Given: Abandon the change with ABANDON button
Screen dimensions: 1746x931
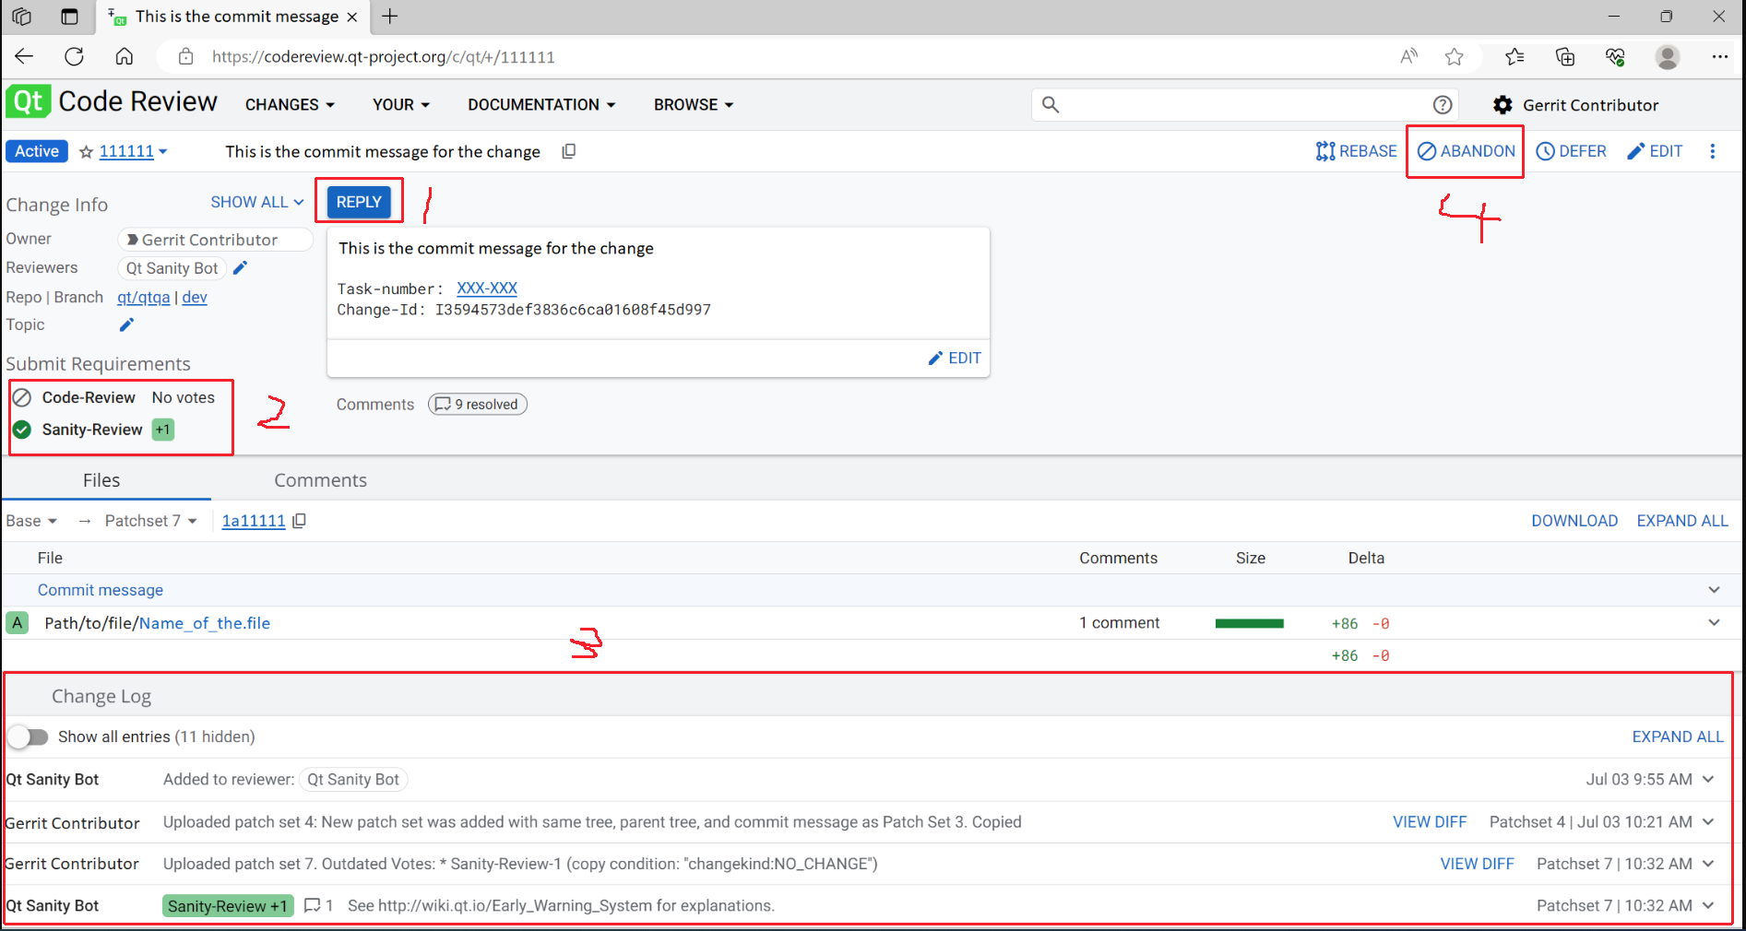Looking at the screenshot, I should (1467, 151).
